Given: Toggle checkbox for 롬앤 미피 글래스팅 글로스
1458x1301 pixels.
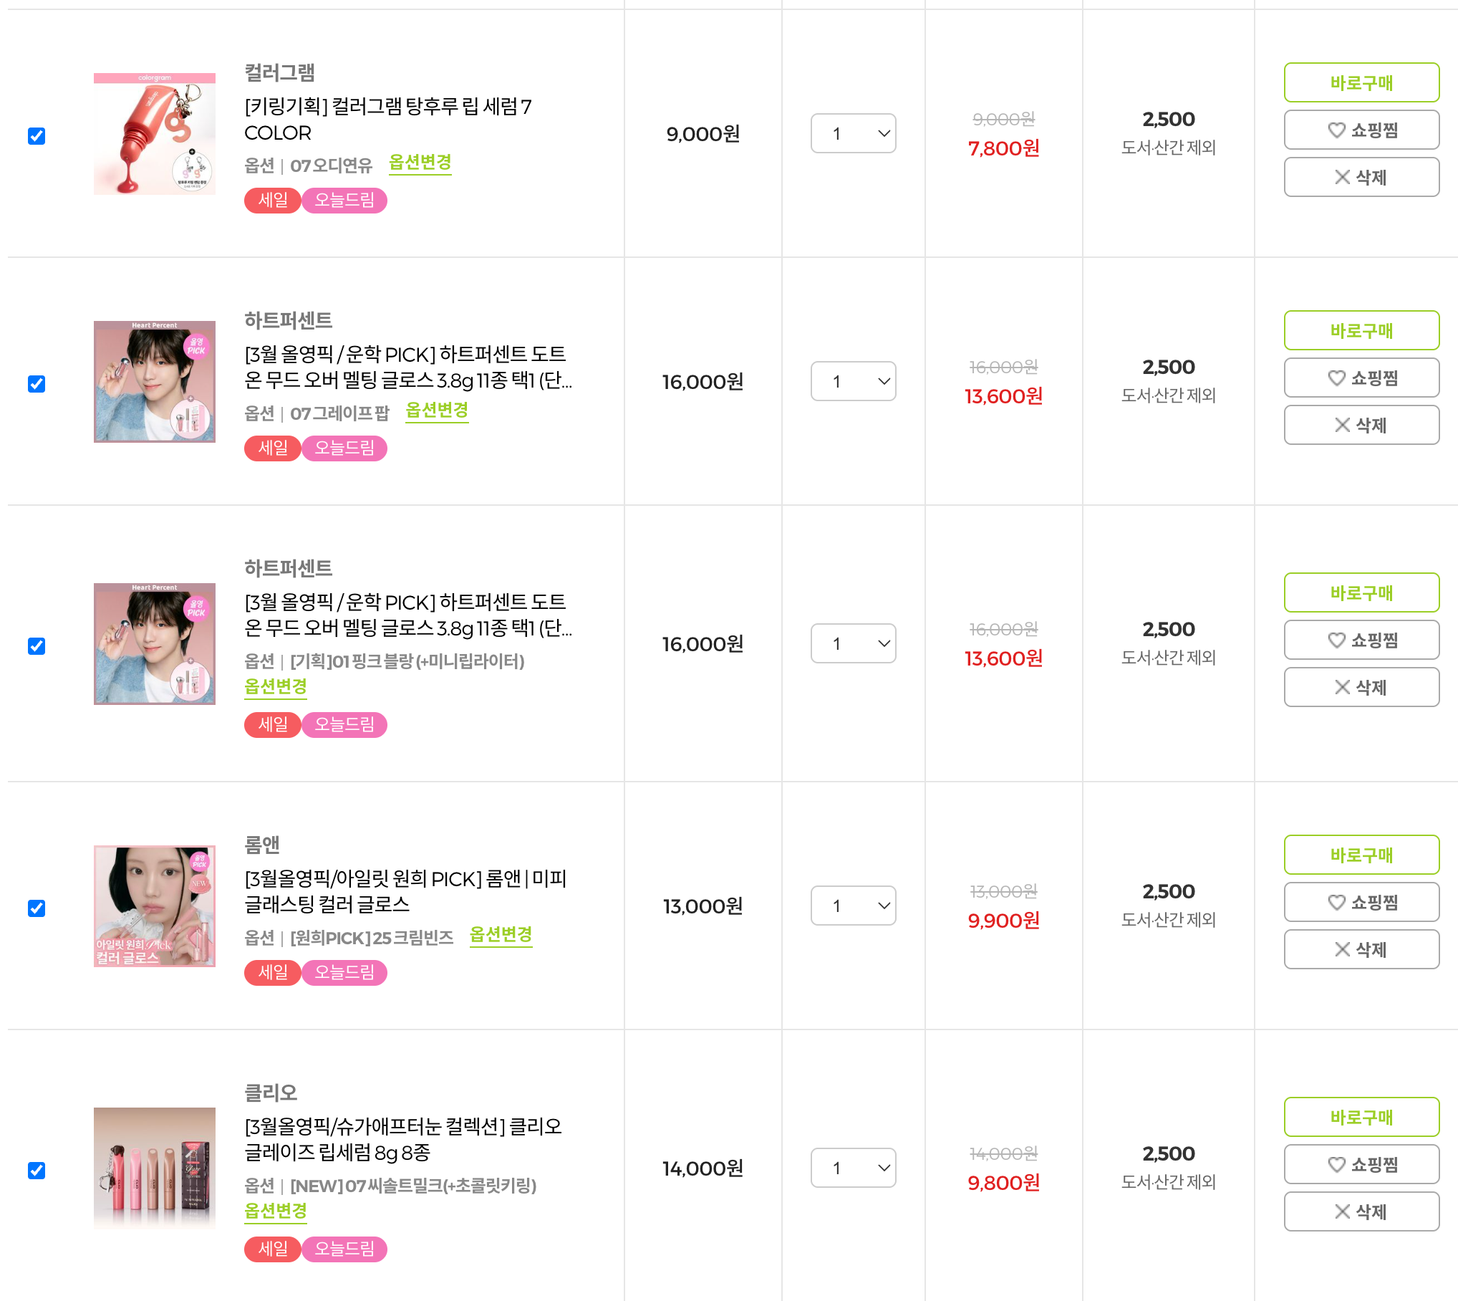Looking at the screenshot, I should click(37, 908).
